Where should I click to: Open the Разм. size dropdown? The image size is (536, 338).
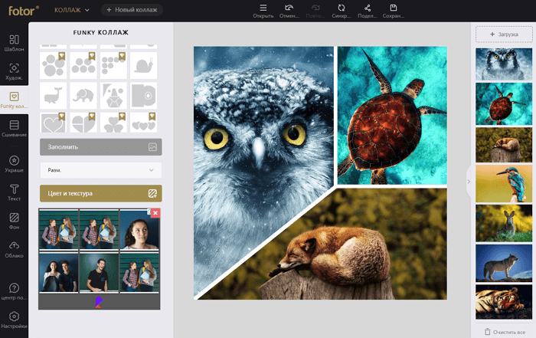coord(100,169)
